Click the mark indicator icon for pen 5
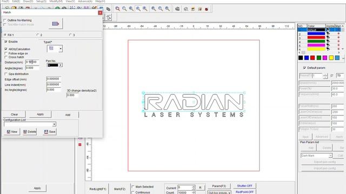 338,45
